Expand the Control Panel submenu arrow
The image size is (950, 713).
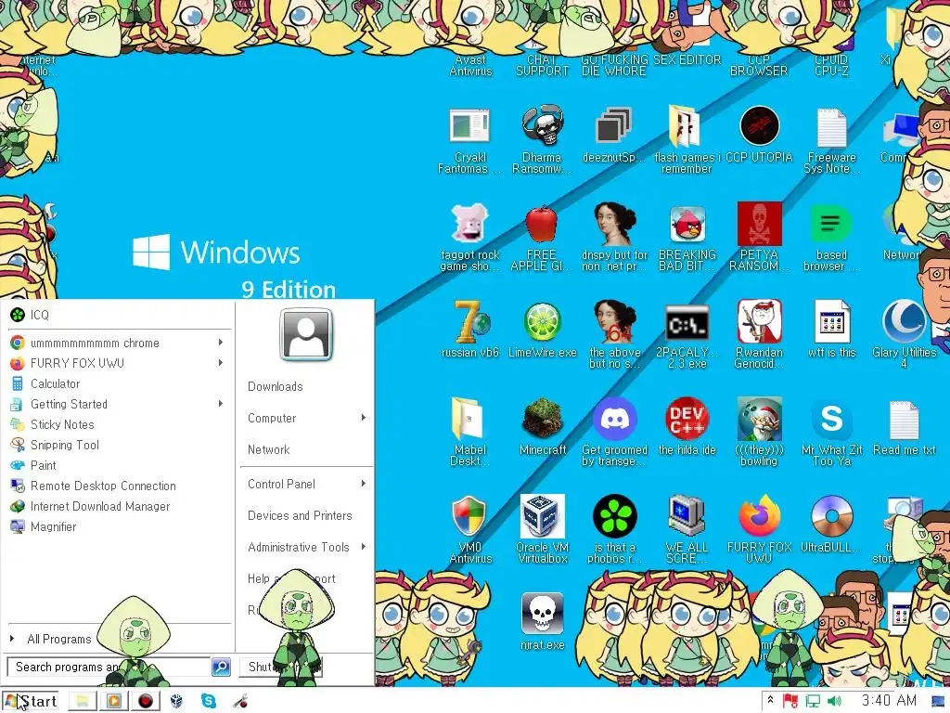pyautogui.click(x=364, y=483)
